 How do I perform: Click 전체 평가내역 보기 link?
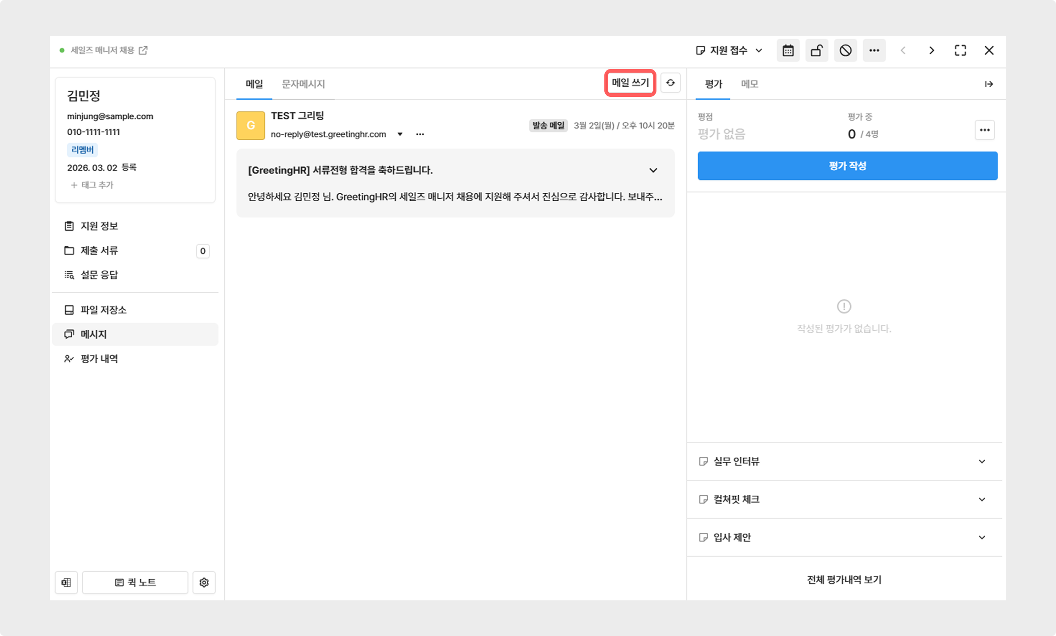(844, 580)
